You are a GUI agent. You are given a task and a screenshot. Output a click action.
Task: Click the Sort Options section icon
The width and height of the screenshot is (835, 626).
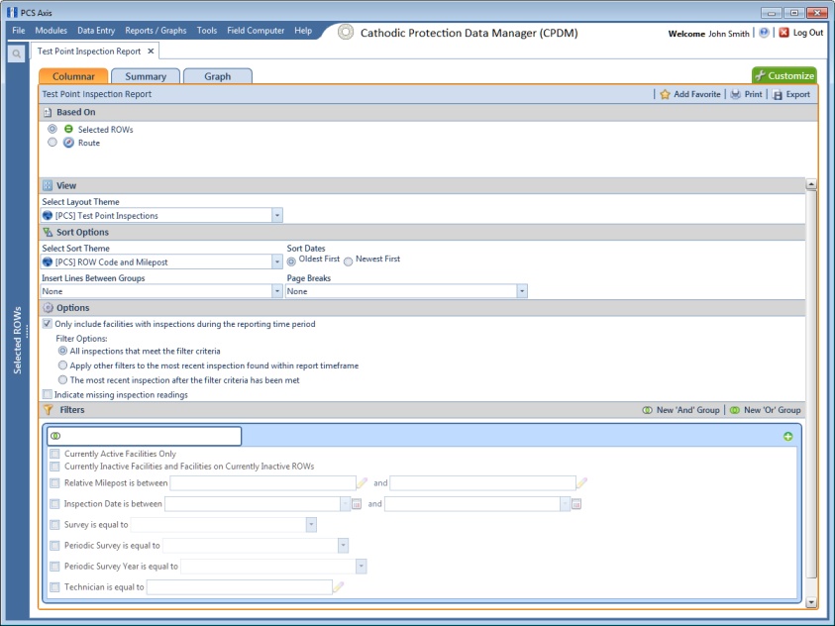tap(48, 232)
